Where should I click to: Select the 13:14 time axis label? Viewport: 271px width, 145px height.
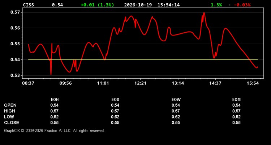[178, 83]
